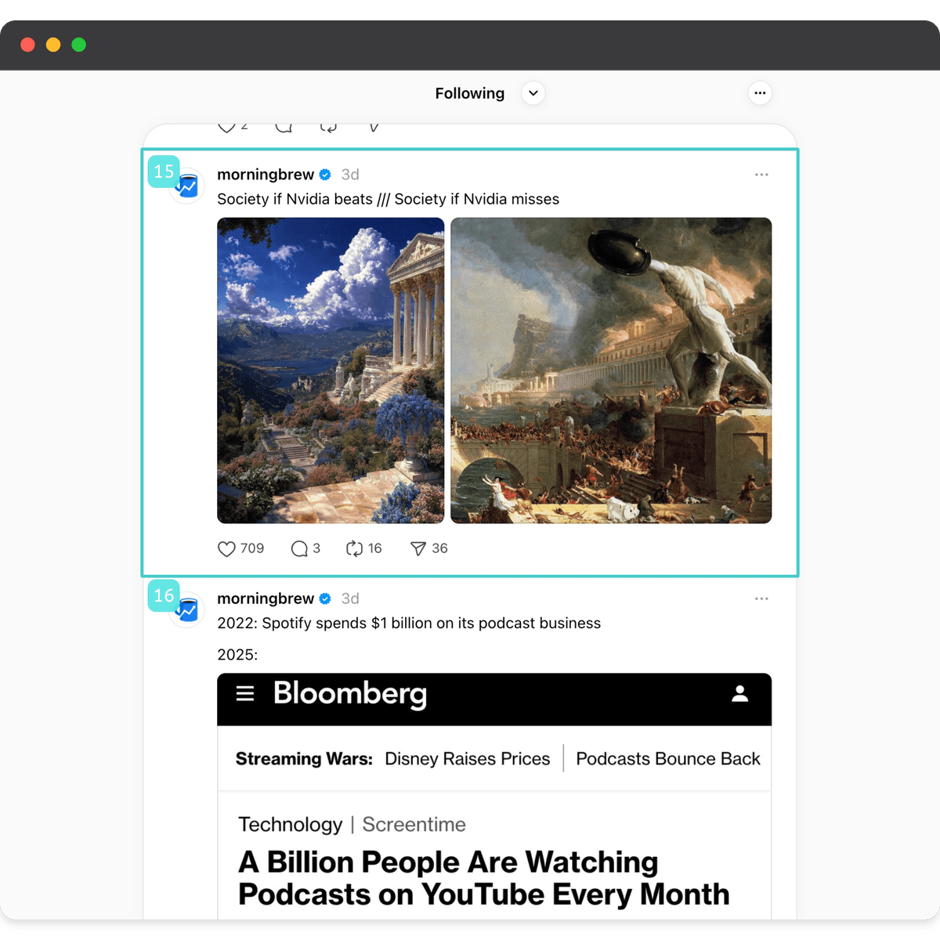
Task: Open morningbrew profile name on Spotify post
Action: click(266, 598)
